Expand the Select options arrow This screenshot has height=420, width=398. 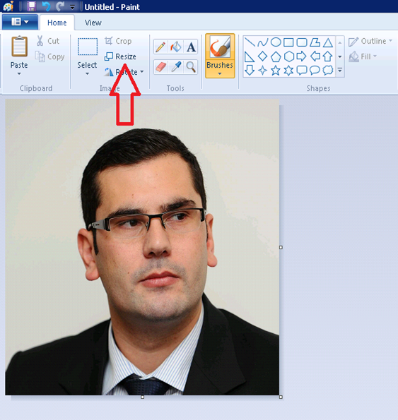87,73
